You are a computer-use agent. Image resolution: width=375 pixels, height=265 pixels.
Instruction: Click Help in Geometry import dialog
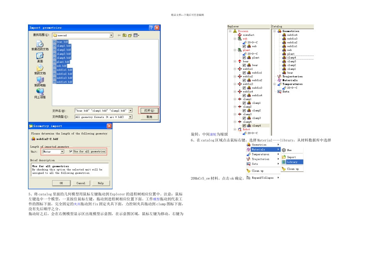pyautogui.click(x=101, y=183)
